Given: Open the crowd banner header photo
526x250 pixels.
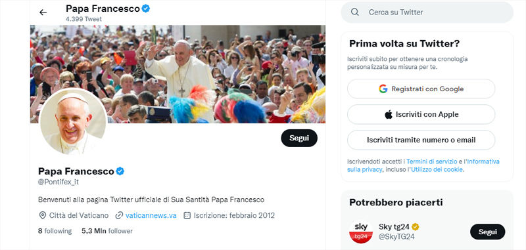Looking at the screenshot, I should tap(178, 74).
